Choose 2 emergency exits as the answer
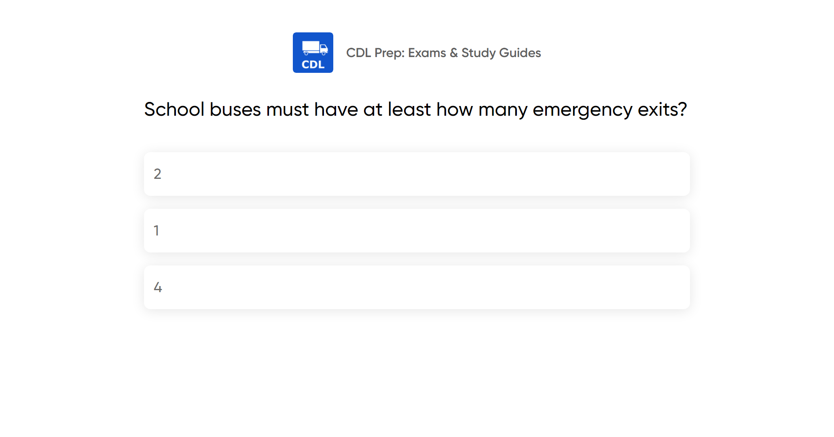Screen dimensions: 834x437 (x=417, y=174)
